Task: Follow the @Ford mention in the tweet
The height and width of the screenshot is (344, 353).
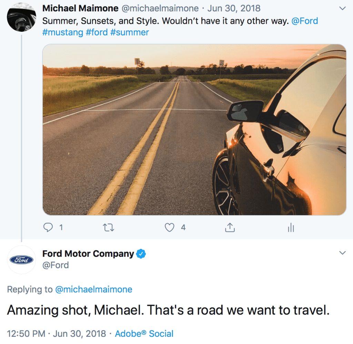Action: coord(304,21)
